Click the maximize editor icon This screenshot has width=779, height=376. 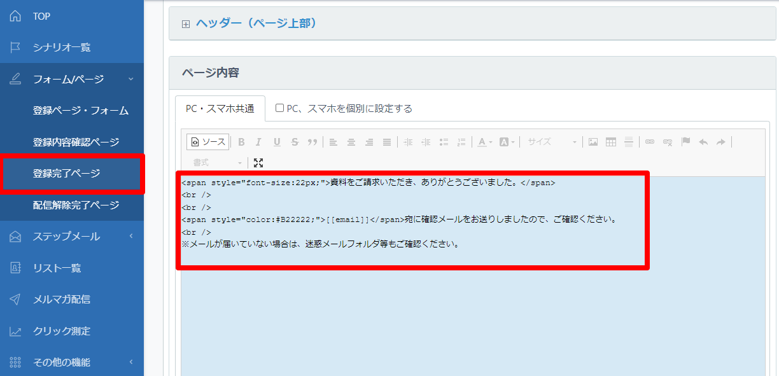[258, 163]
